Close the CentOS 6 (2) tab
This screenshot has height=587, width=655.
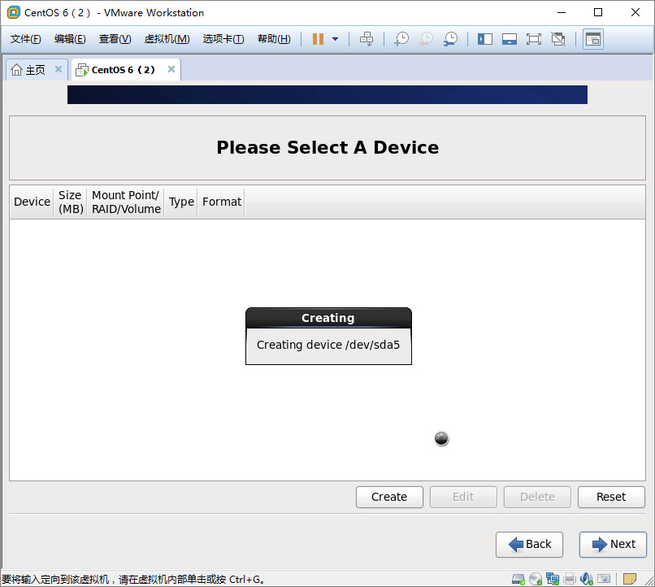click(x=171, y=70)
